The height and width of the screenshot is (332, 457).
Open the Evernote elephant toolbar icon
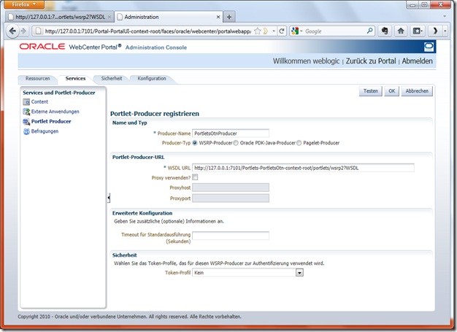coord(385,31)
